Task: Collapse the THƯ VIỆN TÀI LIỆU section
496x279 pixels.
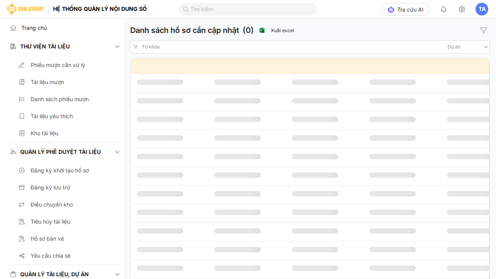Action: (117, 46)
